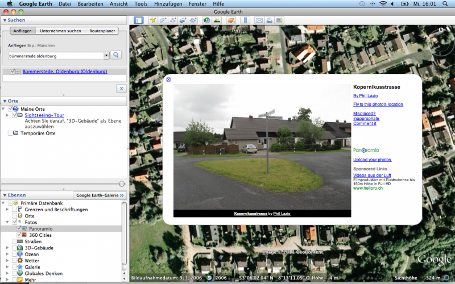Enable the Straßen layer checkbox
The image size is (455, 284).
[14, 241]
